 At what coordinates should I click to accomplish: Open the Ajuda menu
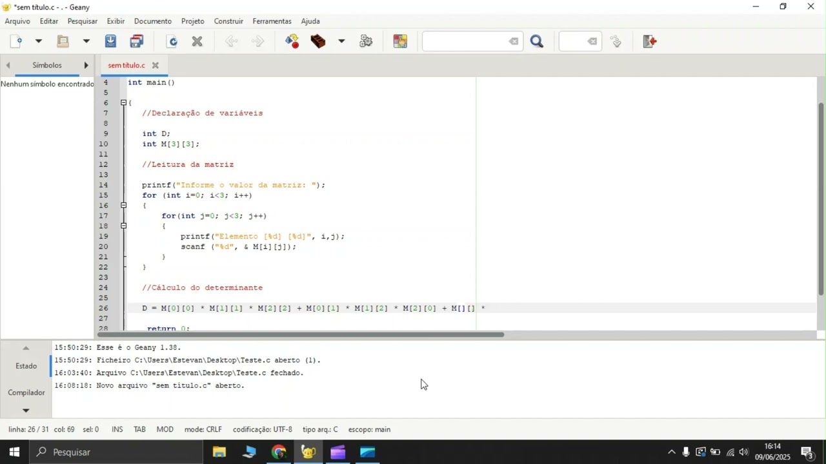pos(310,21)
